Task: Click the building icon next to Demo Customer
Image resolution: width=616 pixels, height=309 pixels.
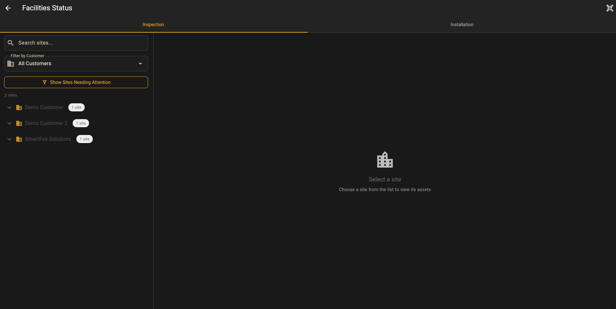Action: pyautogui.click(x=19, y=107)
